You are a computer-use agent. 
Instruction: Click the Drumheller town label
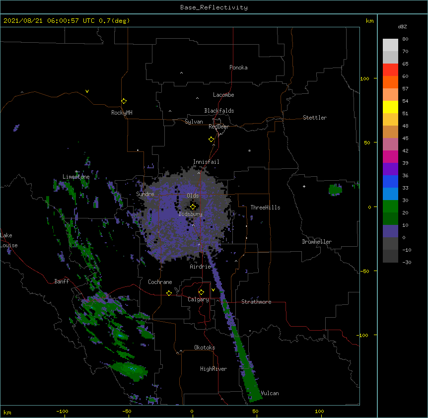(x=317, y=242)
